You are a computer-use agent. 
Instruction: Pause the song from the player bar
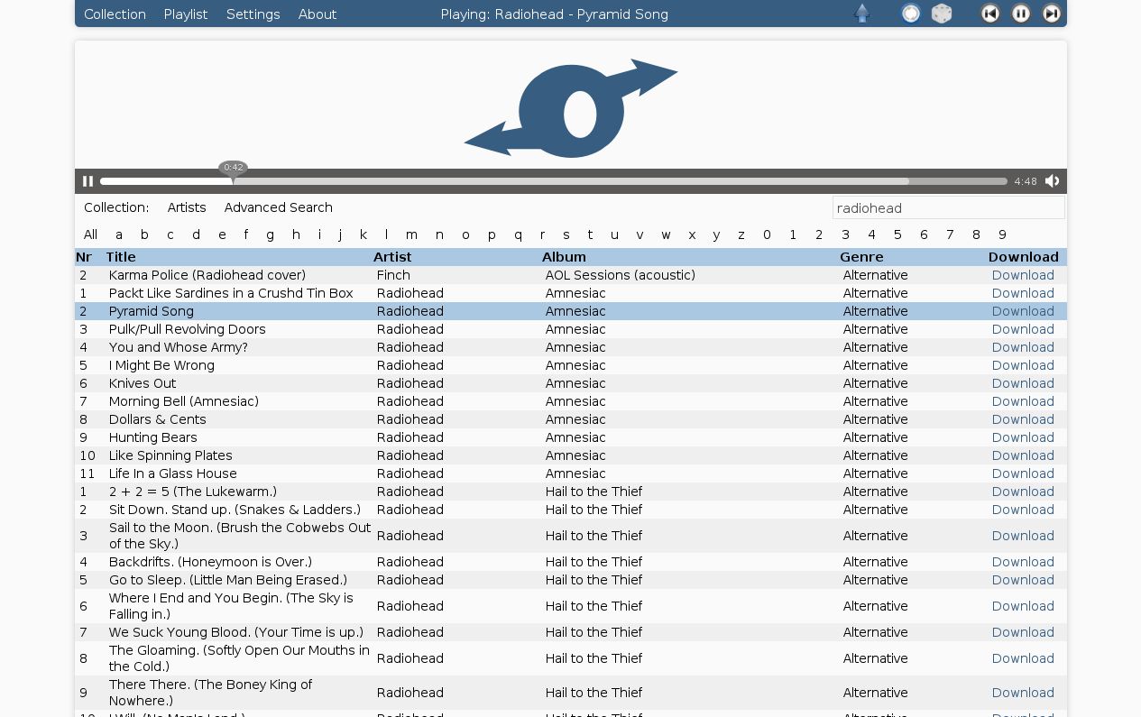(x=87, y=180)
